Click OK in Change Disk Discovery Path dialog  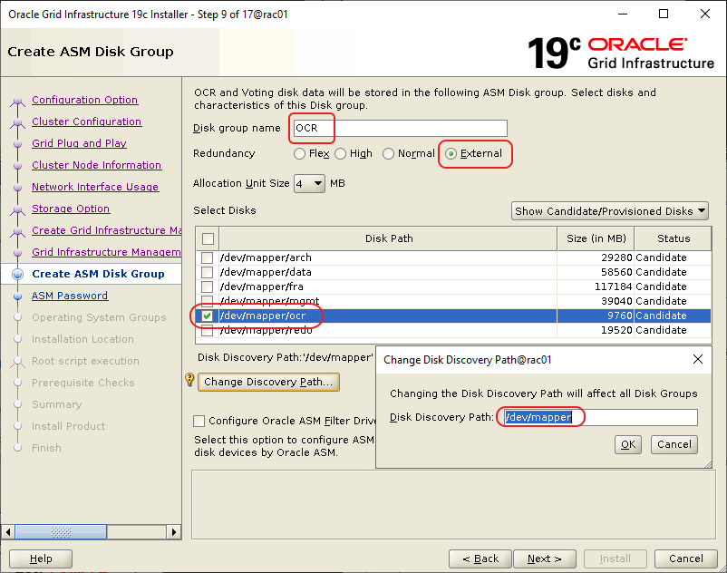pyautogui.click(x=628, y=444)
